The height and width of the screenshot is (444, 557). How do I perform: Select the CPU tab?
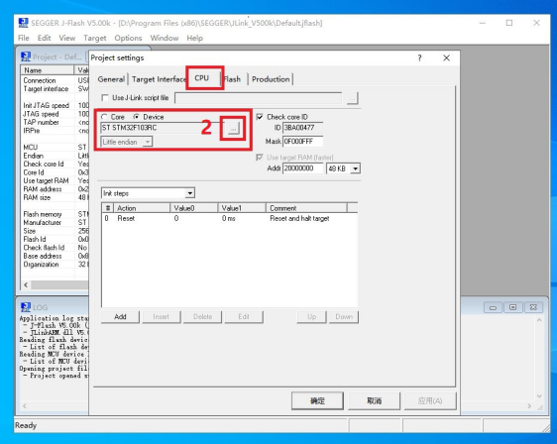coord(202,77)
